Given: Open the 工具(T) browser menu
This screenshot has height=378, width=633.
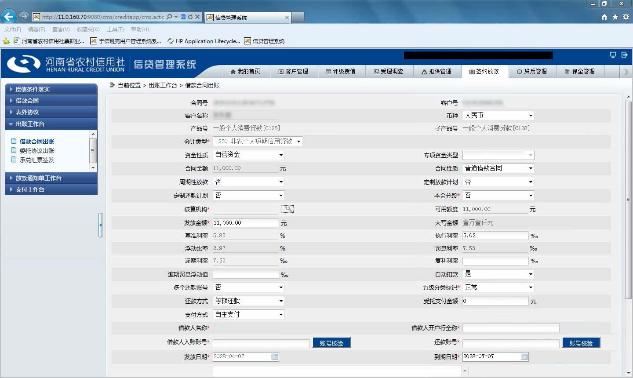Looking at the screenshot, I should (115, 29).
